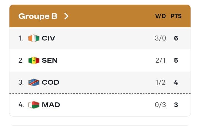Click the Côte d'Ivoire flag icon
Viewport: 200px width, 126px height.
click(34, 38)
